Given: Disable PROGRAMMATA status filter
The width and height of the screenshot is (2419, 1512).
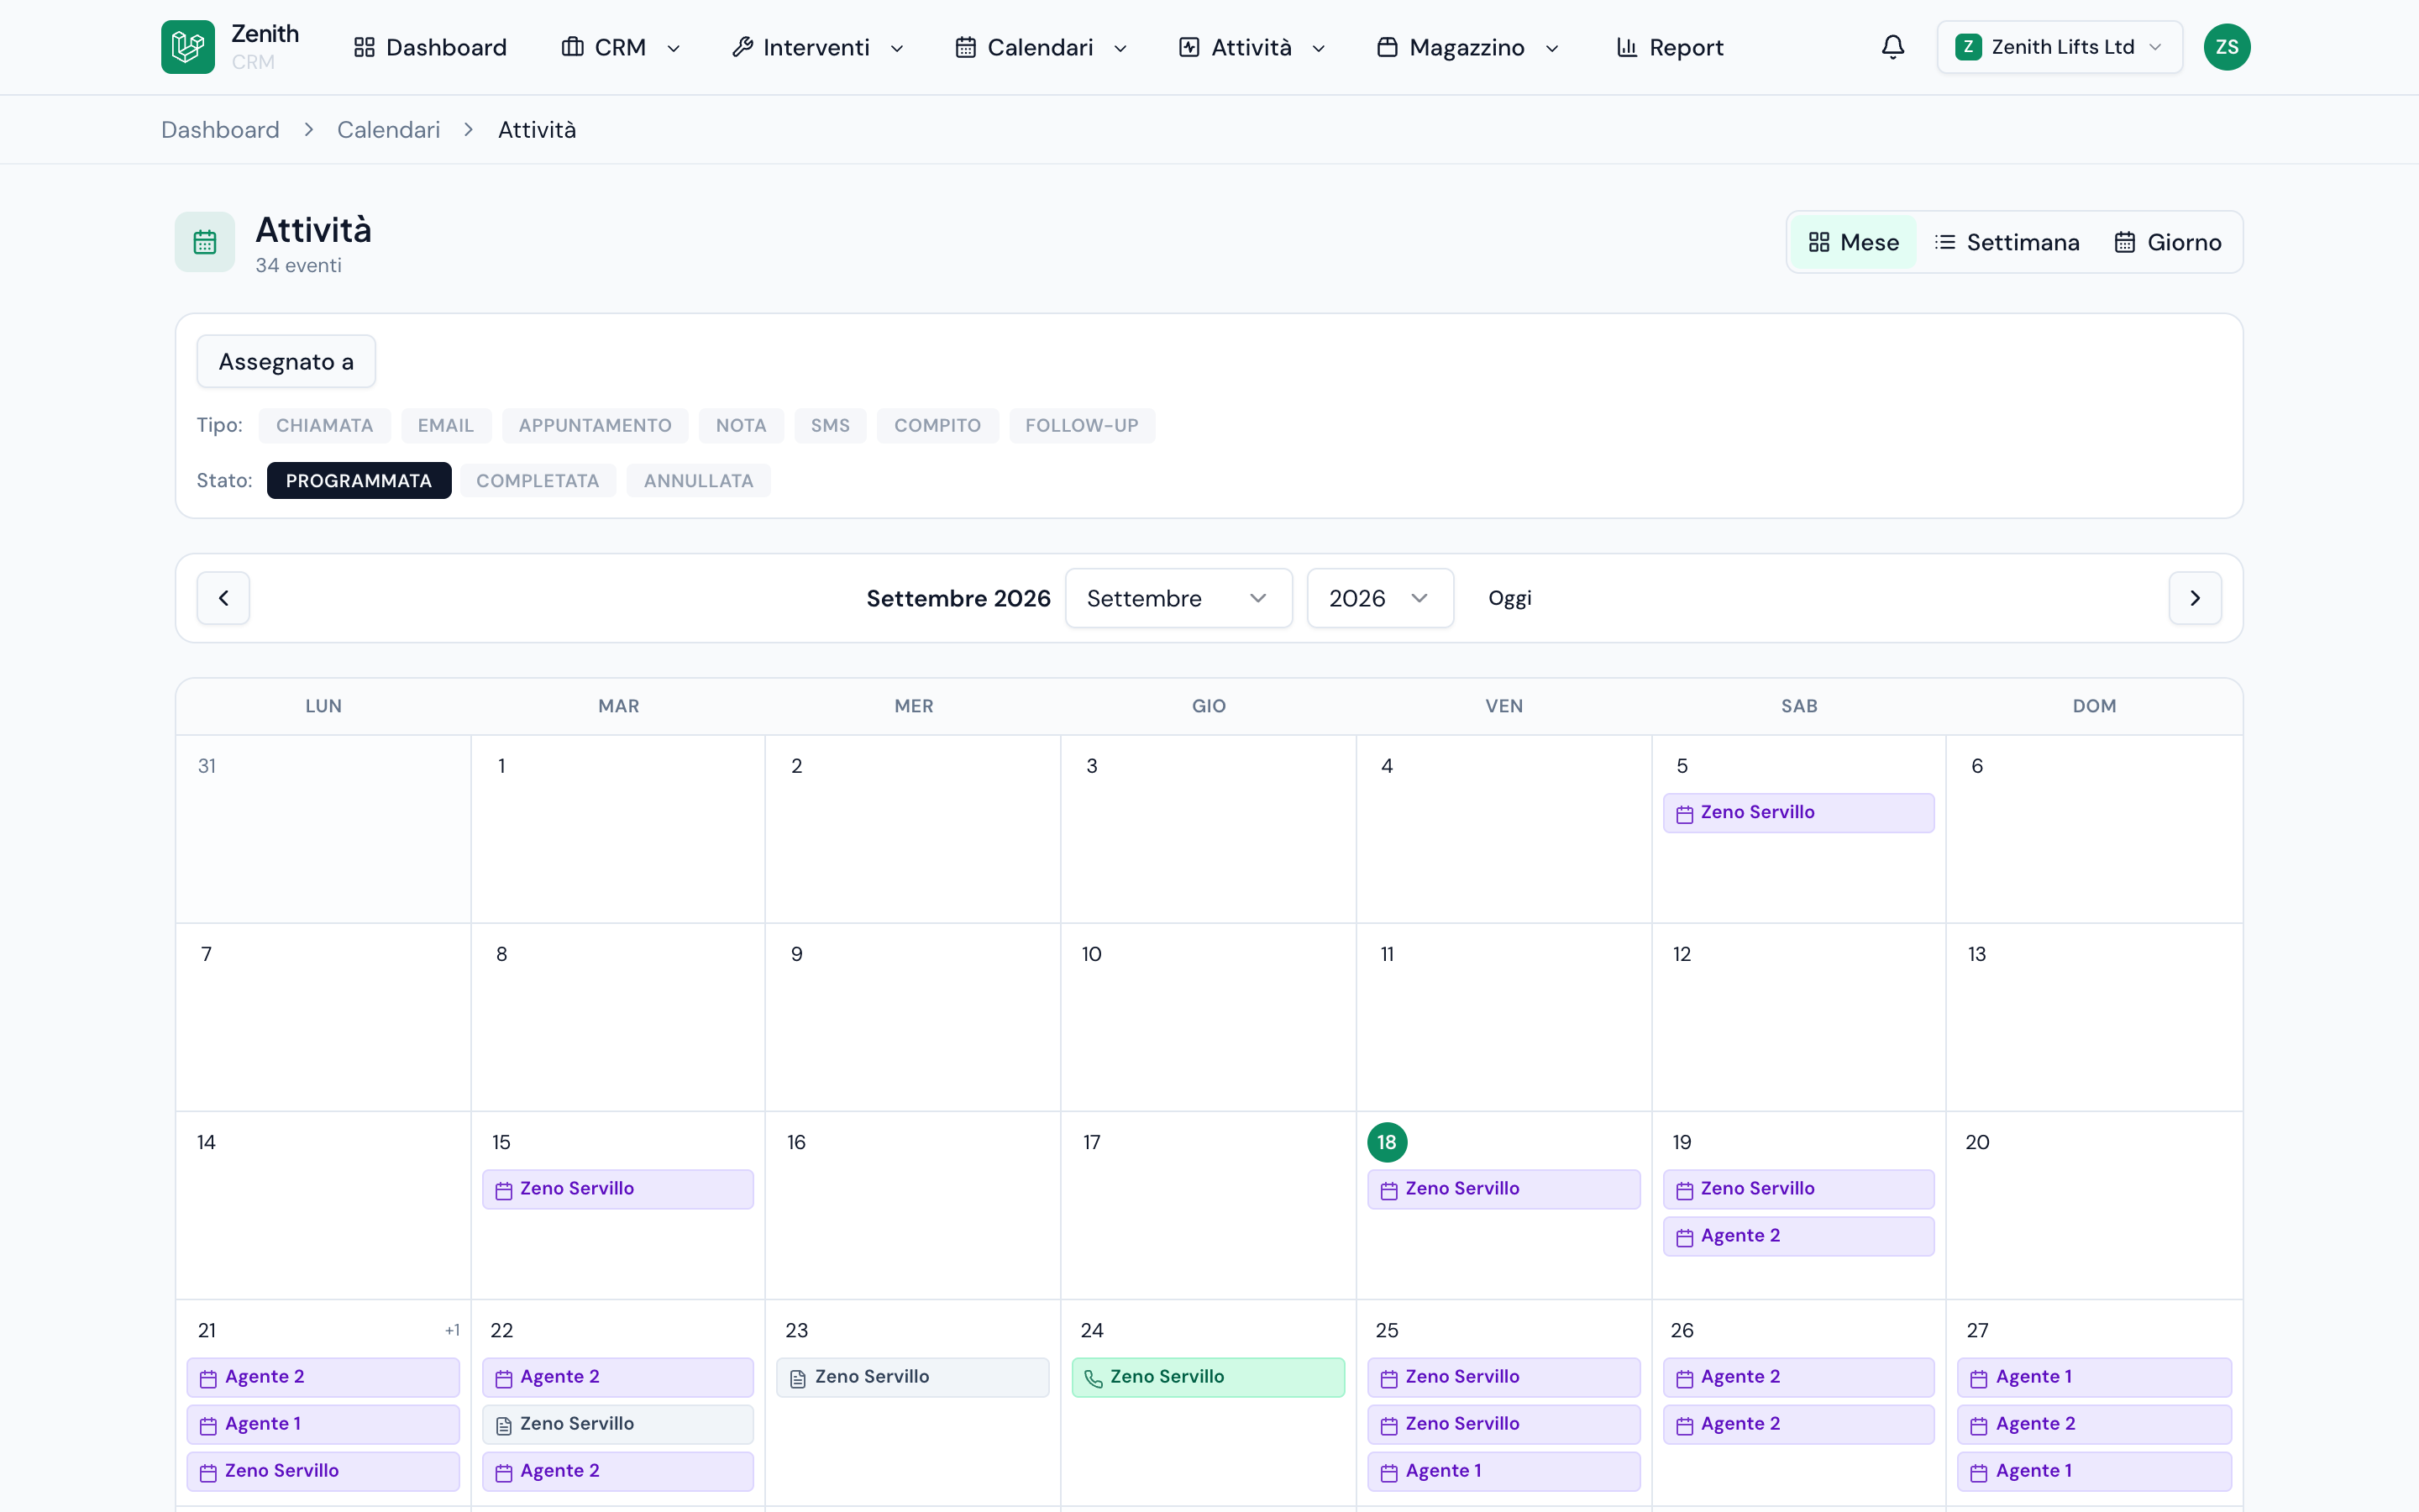Looking at the screenshot, I should click(x=359, y=481).
